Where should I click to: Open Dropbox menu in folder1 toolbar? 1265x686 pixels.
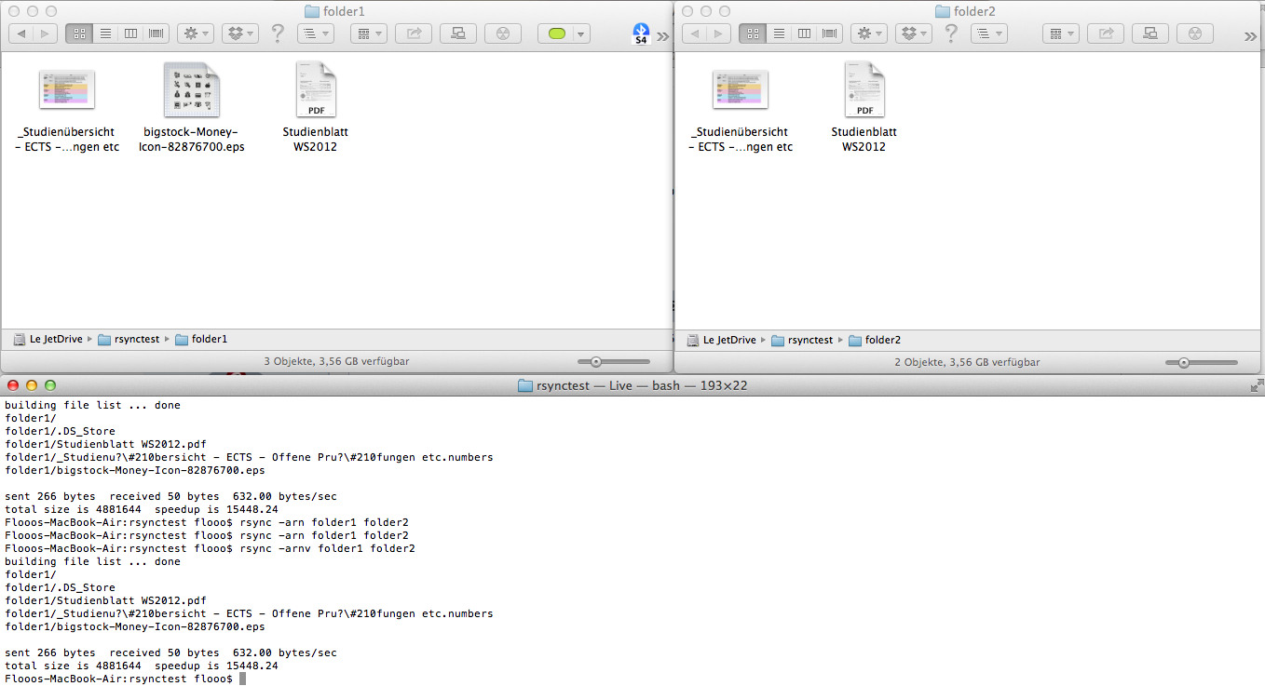240,34
